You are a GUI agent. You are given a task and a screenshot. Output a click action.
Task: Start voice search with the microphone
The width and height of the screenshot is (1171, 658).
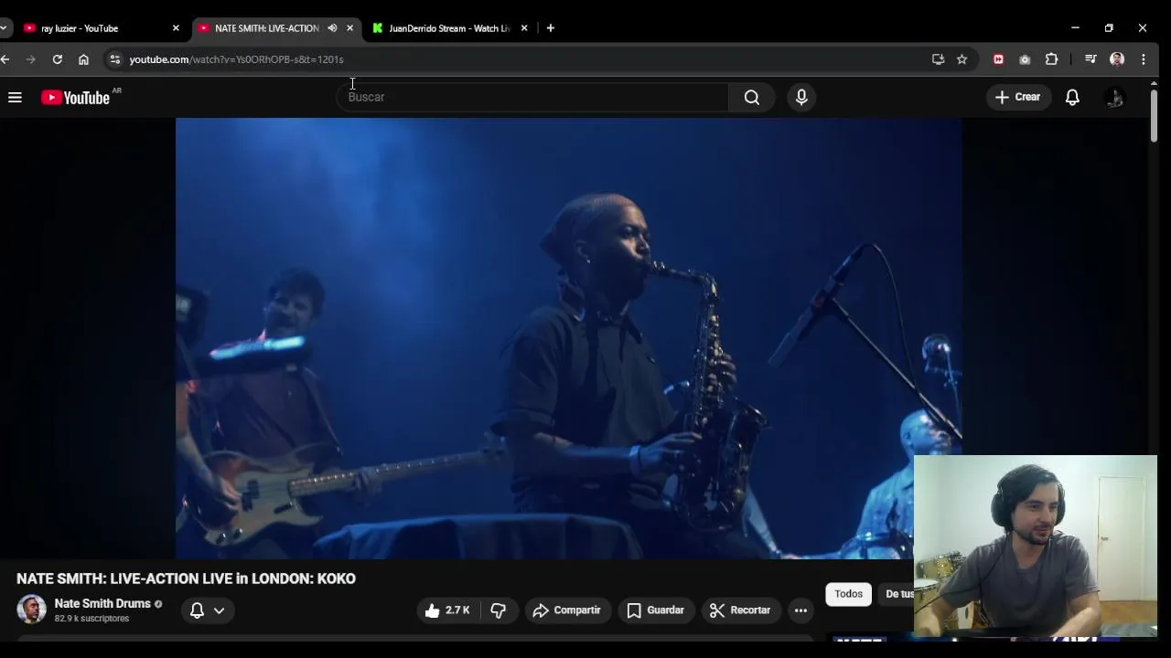coord(801,97)
